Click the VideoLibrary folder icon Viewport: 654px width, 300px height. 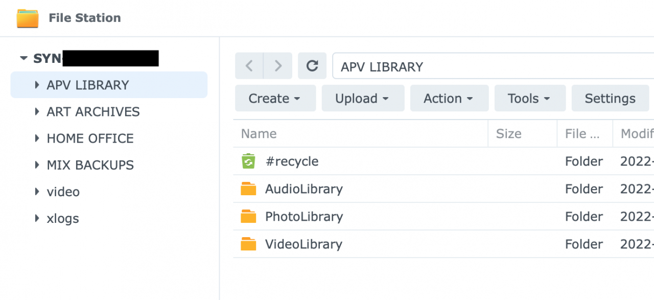point(248,244)
